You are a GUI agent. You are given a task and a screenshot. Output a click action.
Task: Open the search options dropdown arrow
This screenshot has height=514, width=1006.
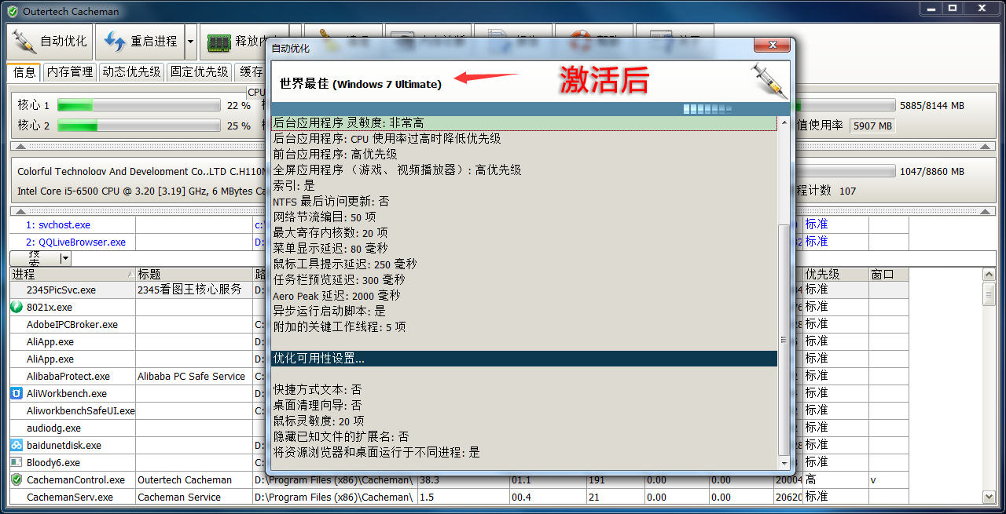65,258
